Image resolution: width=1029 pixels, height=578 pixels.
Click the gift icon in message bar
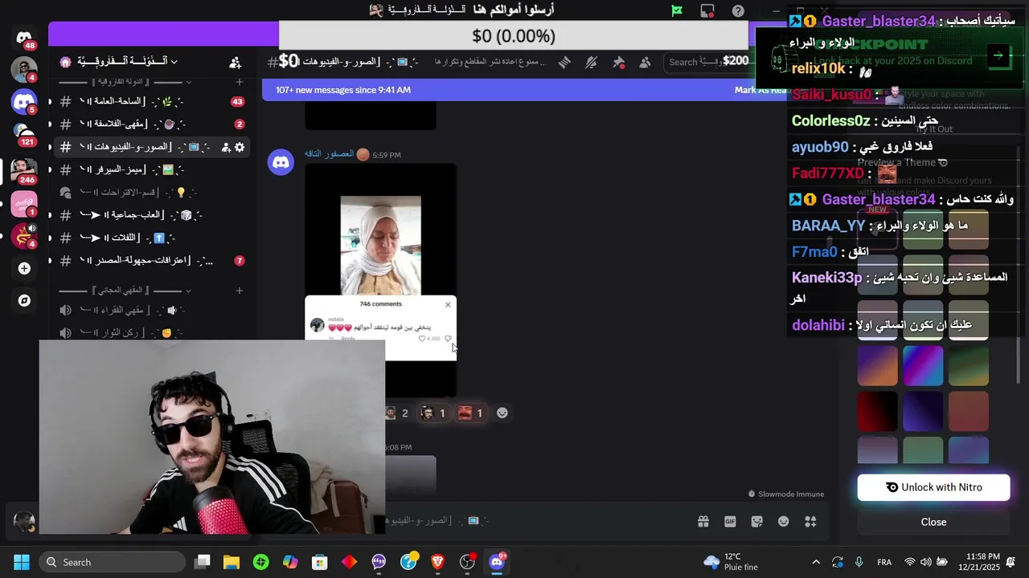703,521
